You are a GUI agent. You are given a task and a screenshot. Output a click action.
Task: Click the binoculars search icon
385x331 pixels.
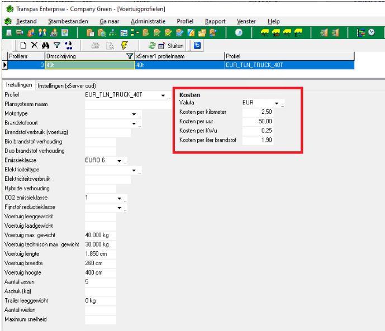(46, 46)
